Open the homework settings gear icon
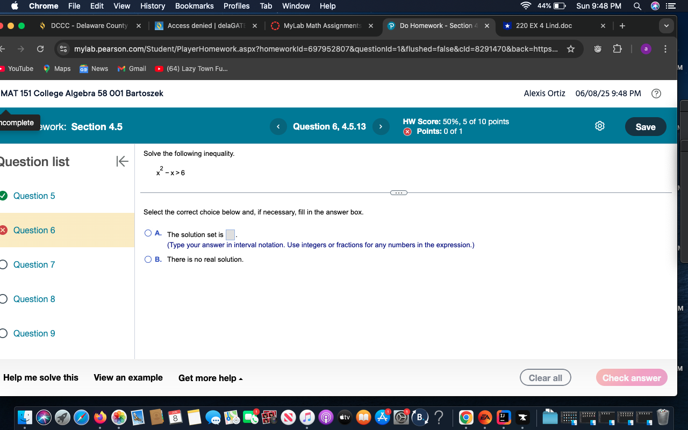This screenshot has height=430, width=688. pyautogui.click(x=599, y=126)
